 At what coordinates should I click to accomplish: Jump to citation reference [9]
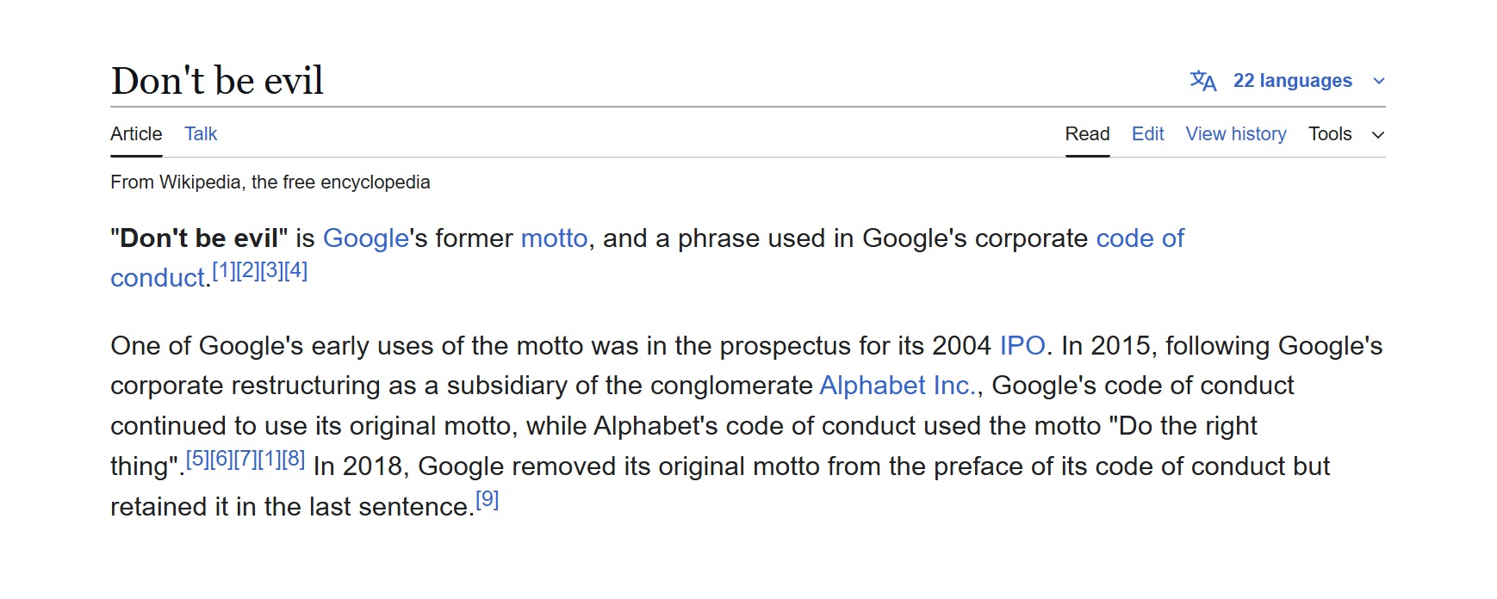488,499
